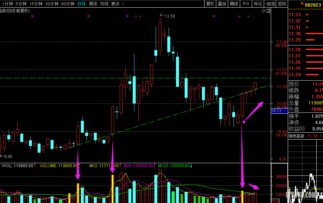Click the 返回 back button
Image resolution: width=323 pixels, height=203 pixels.
click(x=282, y=4)
